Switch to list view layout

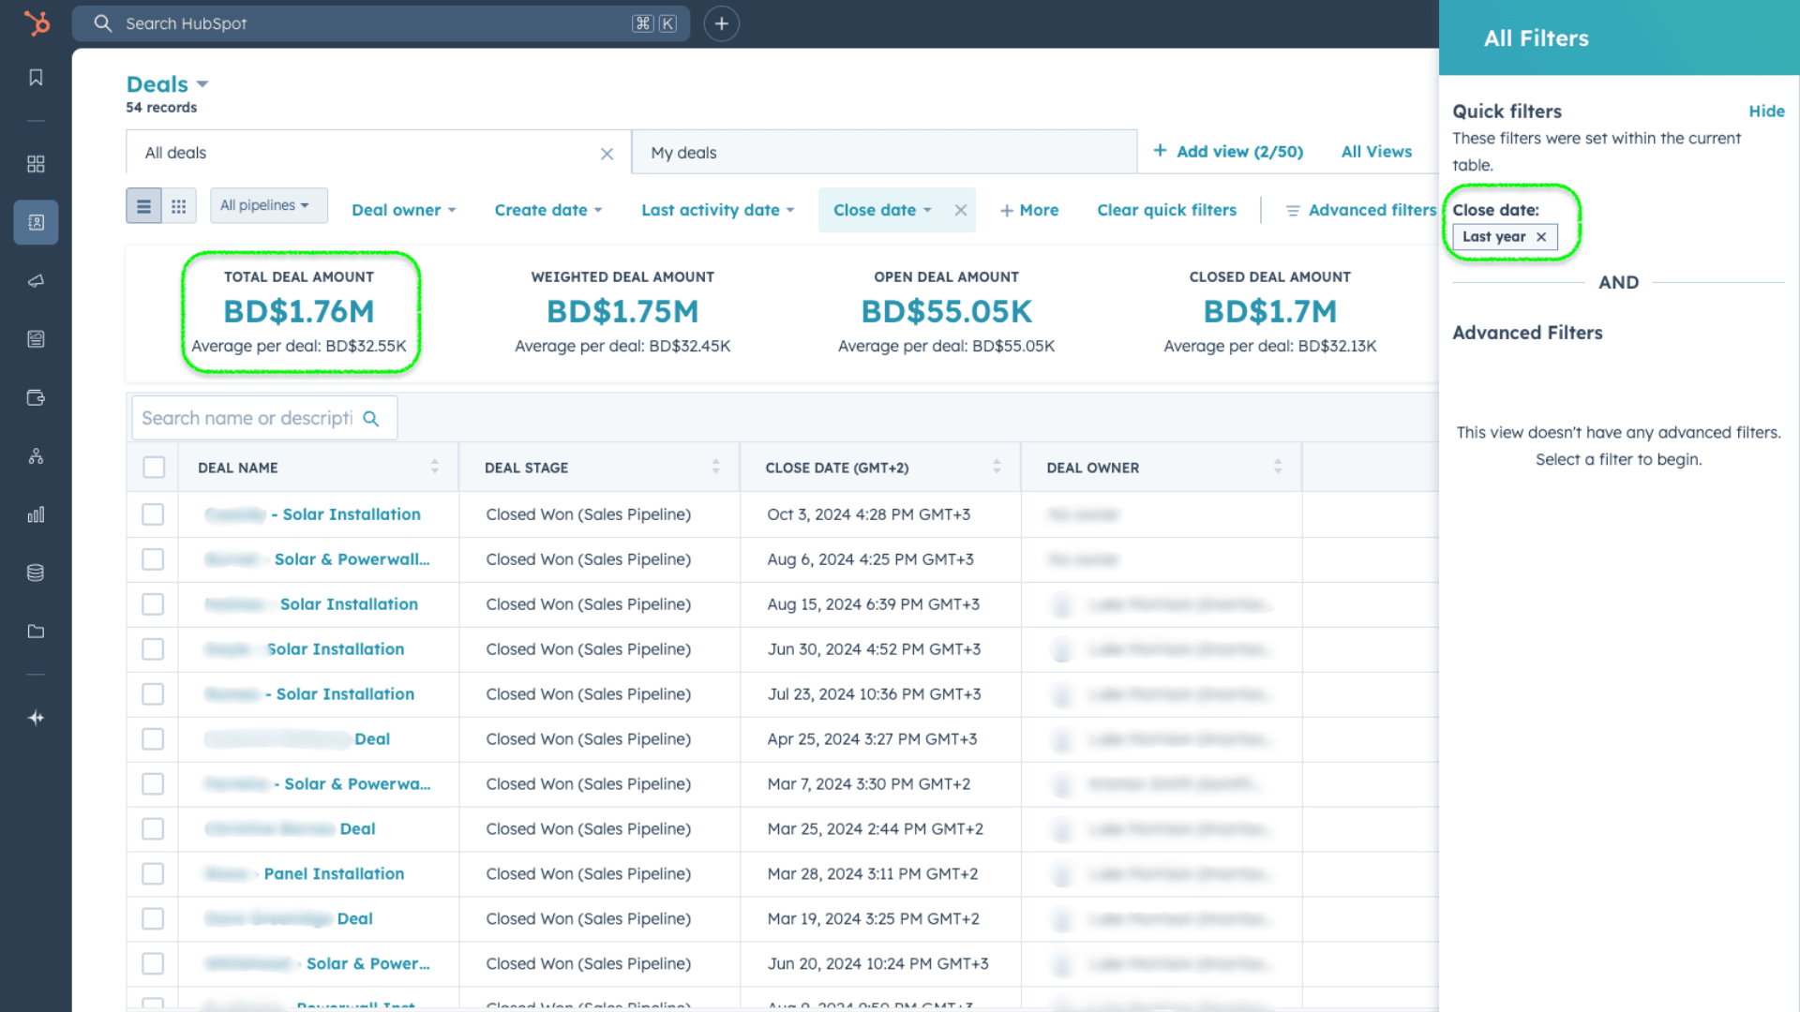tap(143, 206)
